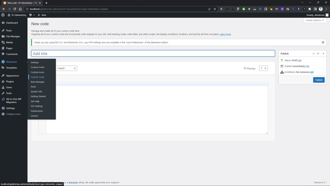
Task: Click the Plugins plug icon
Action: click(3, 82)
